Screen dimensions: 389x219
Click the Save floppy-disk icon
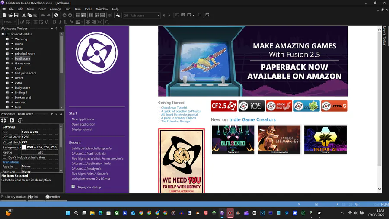pyautogui.click(x=16, y=16)
